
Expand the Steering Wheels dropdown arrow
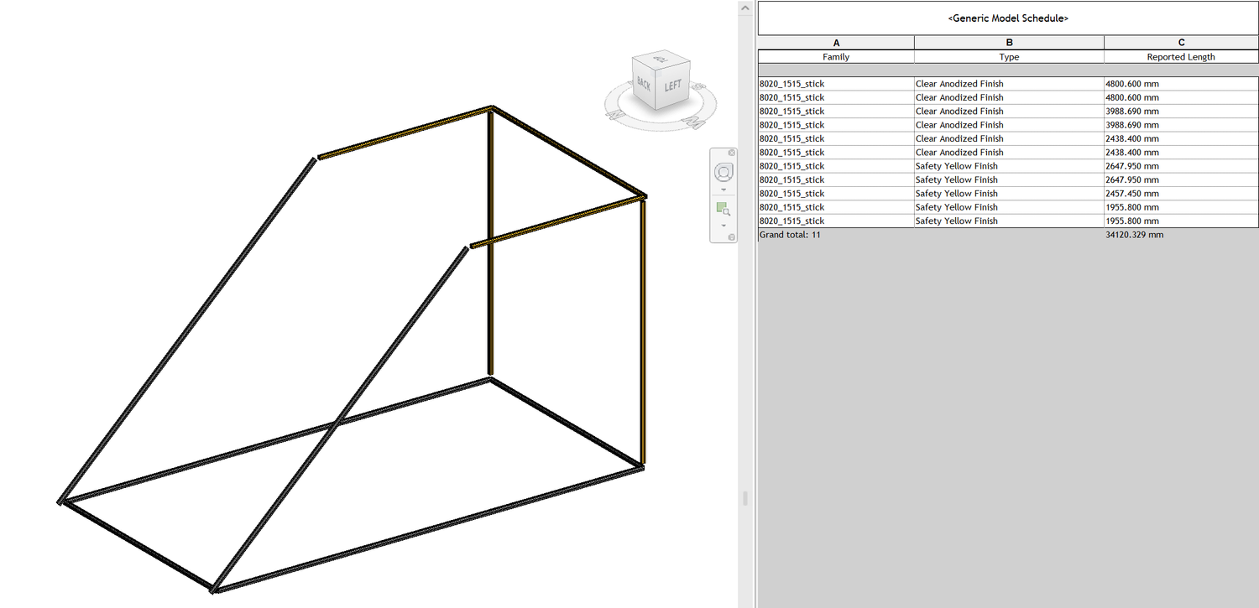[724, 189]
